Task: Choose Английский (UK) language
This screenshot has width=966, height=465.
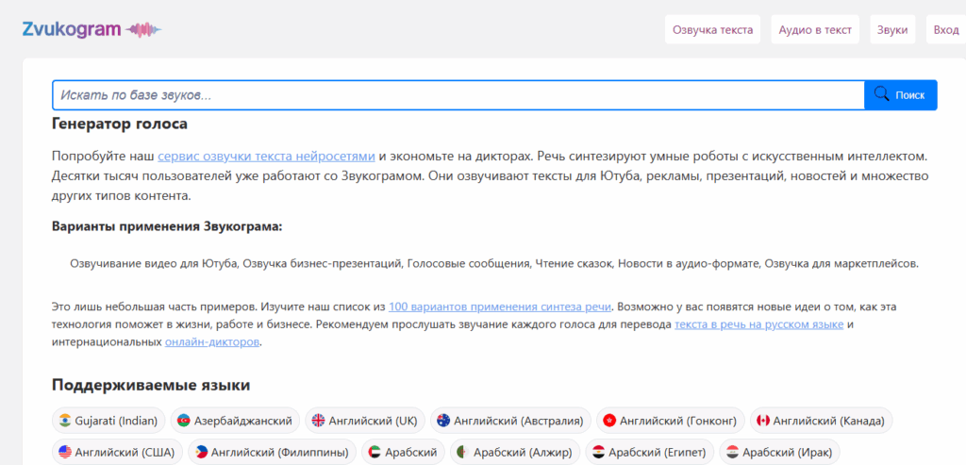Action: (365, 421)
